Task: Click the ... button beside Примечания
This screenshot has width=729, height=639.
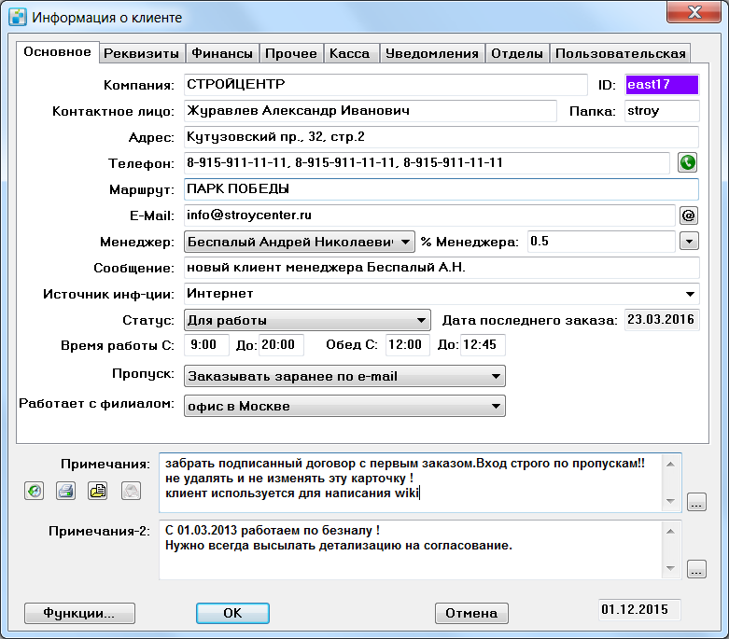Action: (x=696, y=502)
